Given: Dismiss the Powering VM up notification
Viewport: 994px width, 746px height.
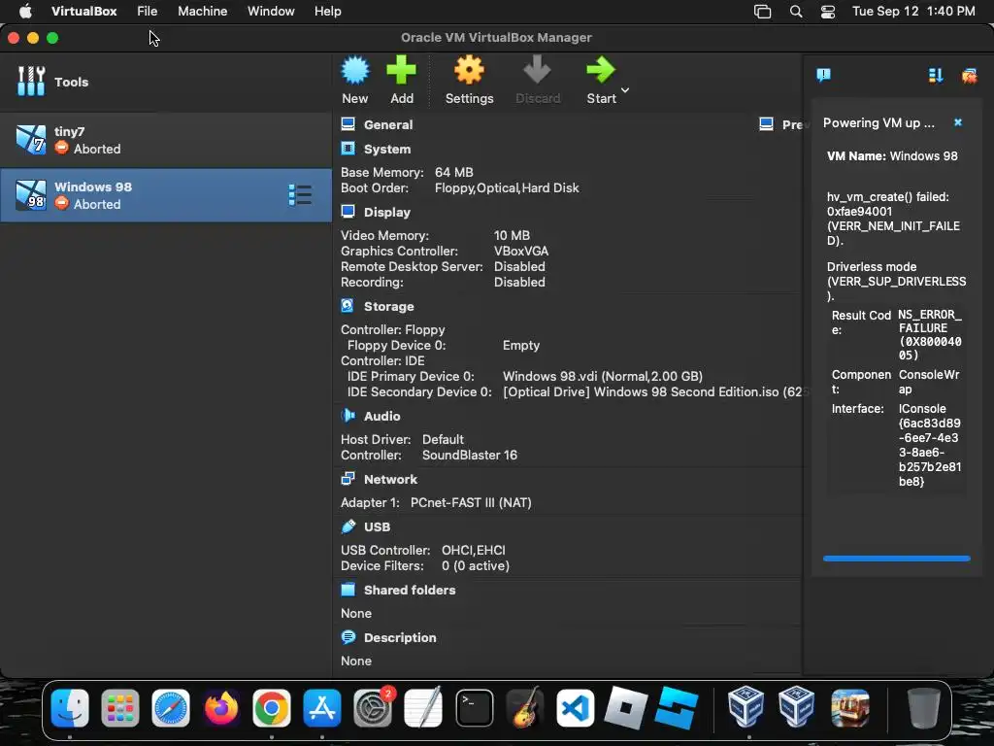Looking at the screenshot, I should pyautogui.click(x=958, y=122).
